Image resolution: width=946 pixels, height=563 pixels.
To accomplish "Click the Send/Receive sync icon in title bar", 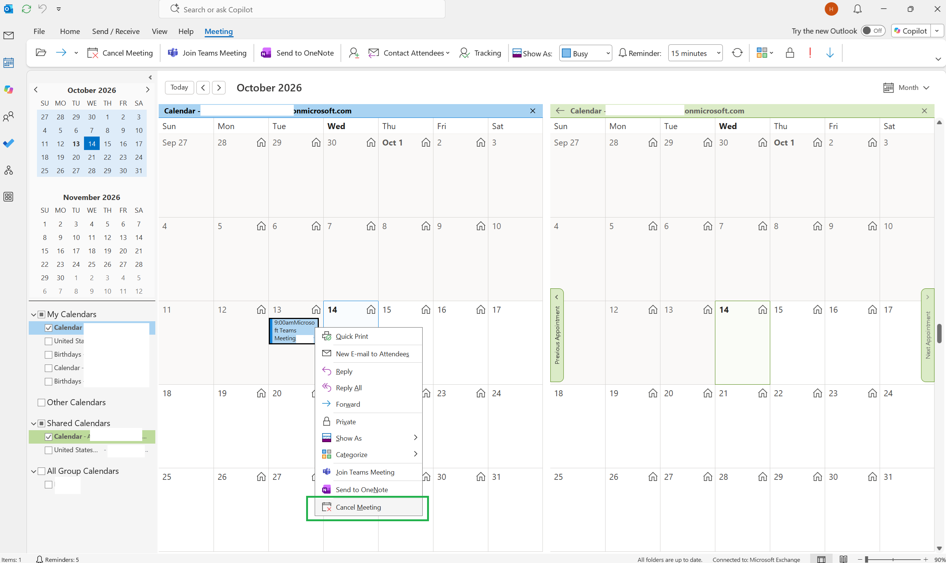I will click(x=26, y=9).
